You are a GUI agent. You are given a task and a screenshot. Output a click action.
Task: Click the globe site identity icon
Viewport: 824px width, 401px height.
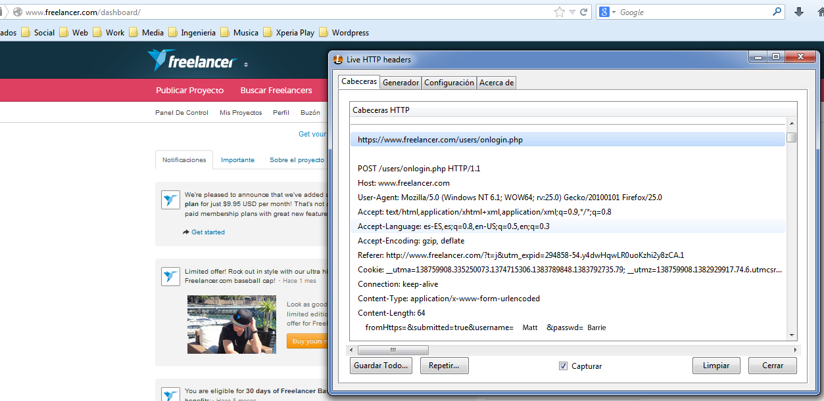point(18,12)
